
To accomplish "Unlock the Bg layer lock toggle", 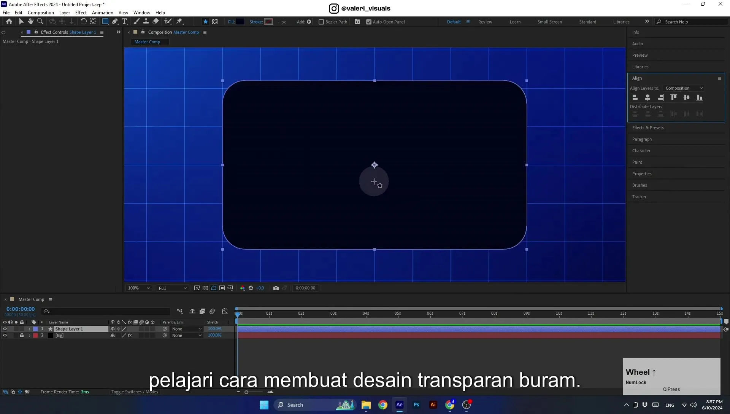I will (x=22, y=336).
